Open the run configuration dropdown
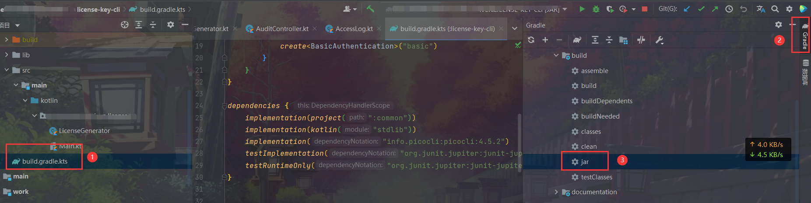 point(565,9)
